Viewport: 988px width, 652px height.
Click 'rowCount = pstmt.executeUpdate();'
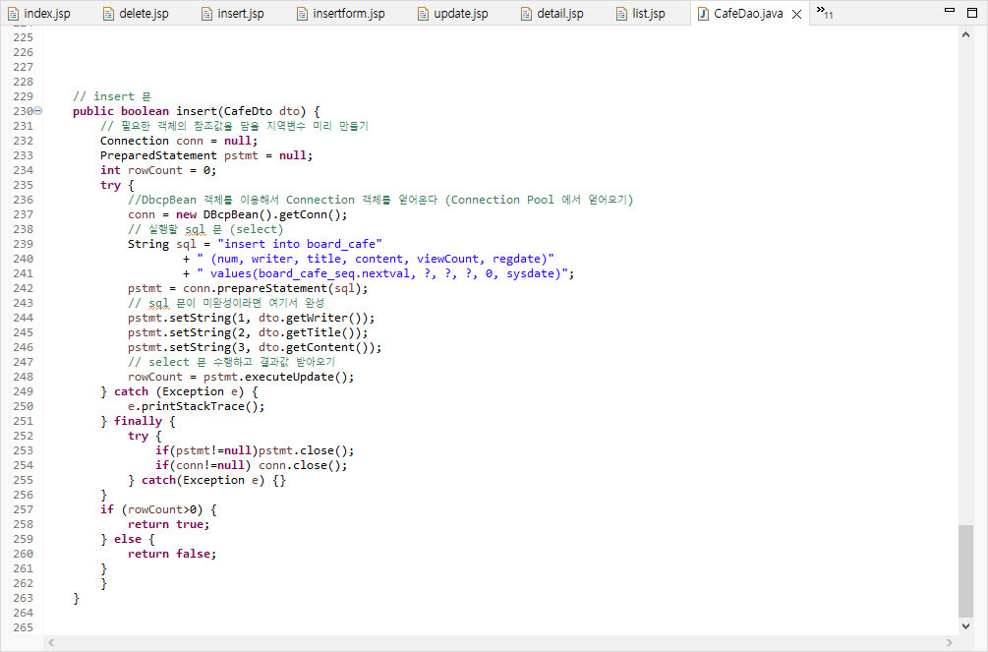tap(241, 377)
